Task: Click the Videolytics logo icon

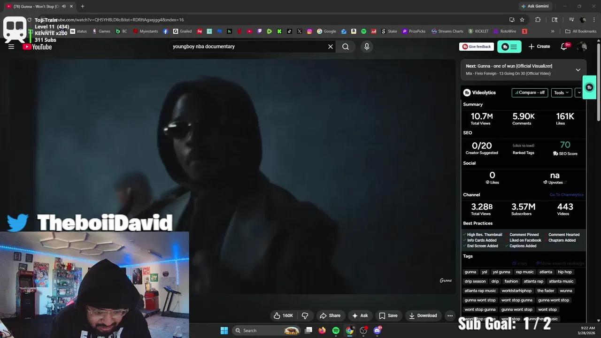Action: point(467,92)
